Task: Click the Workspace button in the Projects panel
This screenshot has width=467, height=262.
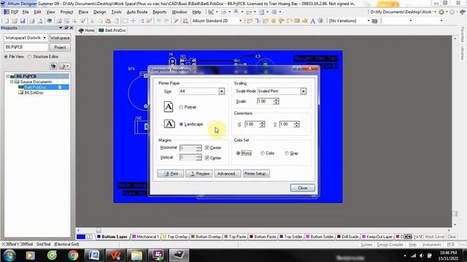Action: point(60,38)
